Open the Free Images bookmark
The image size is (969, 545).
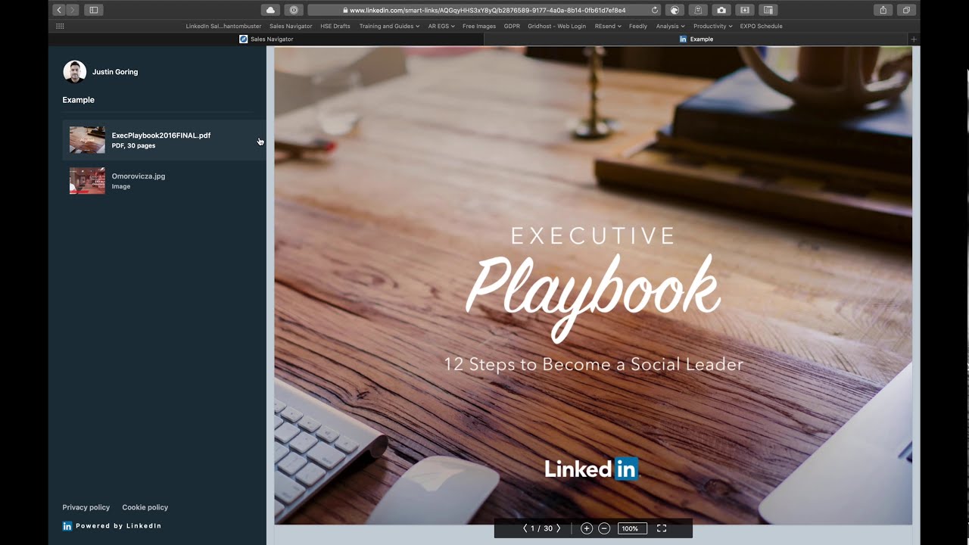(479, 26)
